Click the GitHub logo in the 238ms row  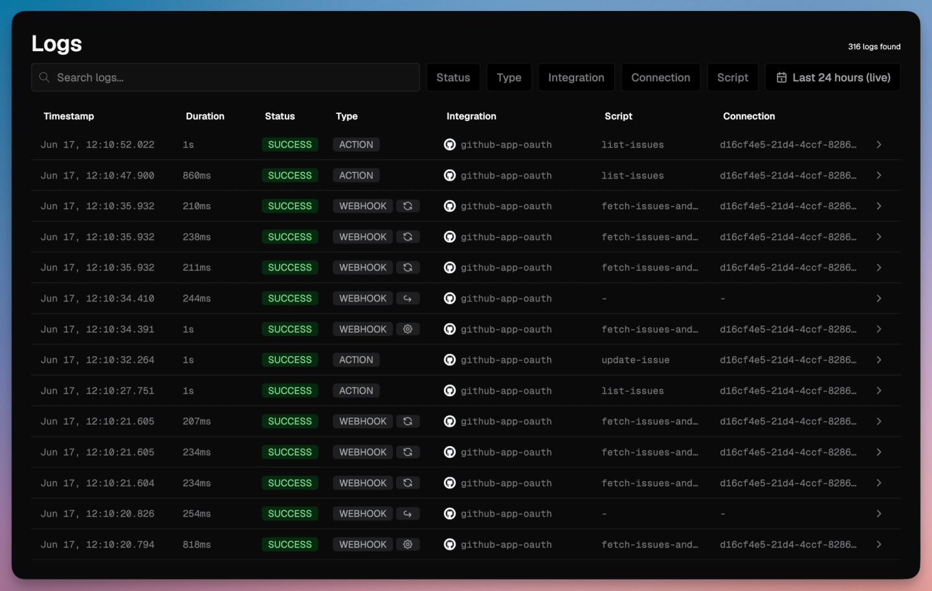450,237
